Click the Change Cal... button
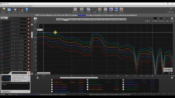Screen dimensions: 175x98 tap(6, 91)
